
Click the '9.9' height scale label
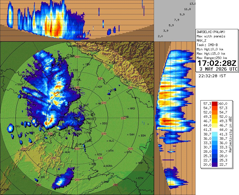coord(182,15)
